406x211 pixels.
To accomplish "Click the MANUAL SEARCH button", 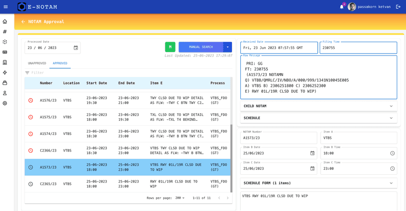I will 201,47.
